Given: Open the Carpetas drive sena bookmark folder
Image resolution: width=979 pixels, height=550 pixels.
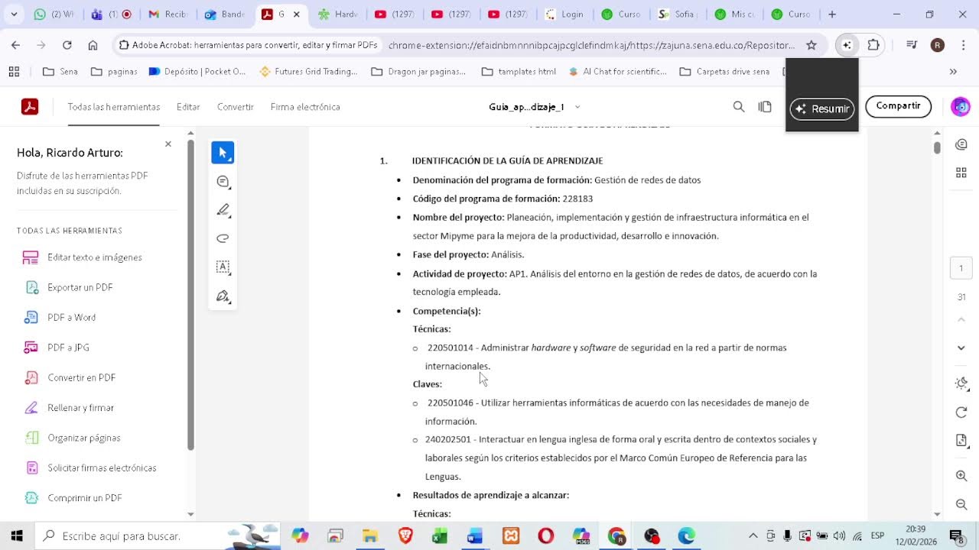Looking at the screenshot, I should [x=724, y=72].
